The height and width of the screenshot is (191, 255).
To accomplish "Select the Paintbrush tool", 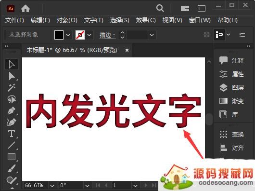I will pos(12,168).
